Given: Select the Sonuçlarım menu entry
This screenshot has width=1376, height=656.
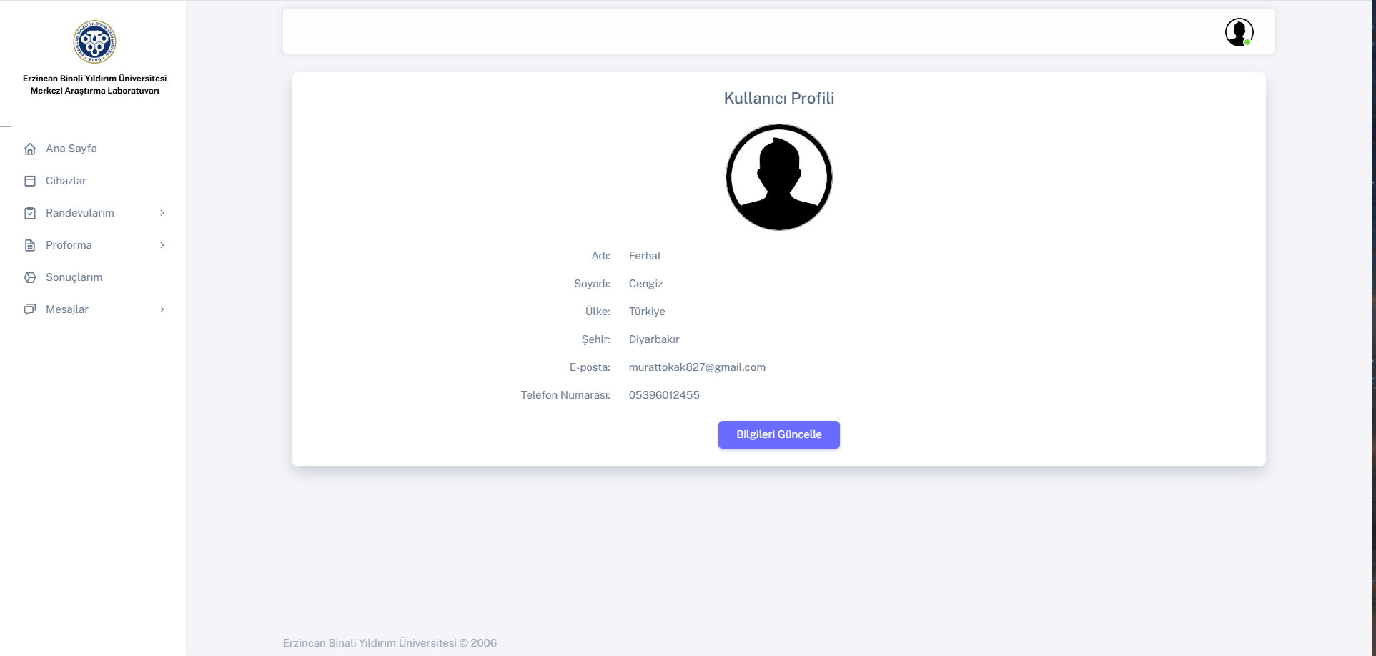Looking at the screenshot, I should coord(74,277).
